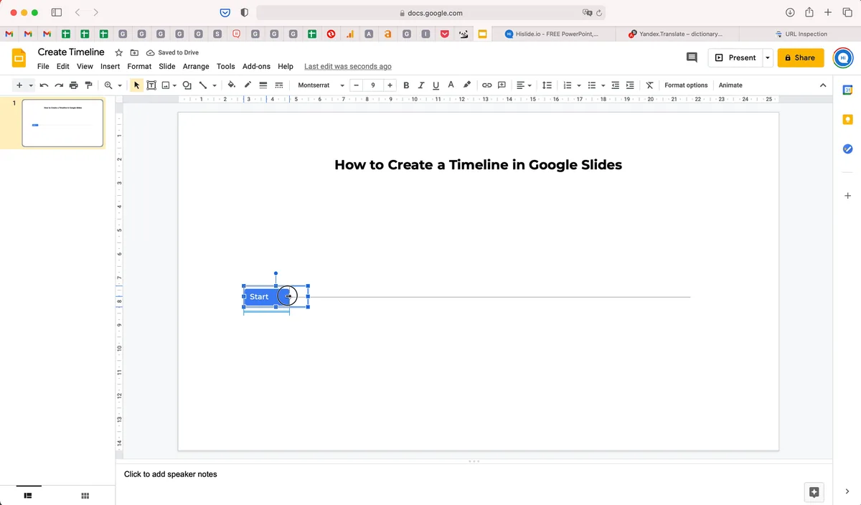Open the Border color pencil
The width and height of the screenshot is (861, 505).
(248, 85)
